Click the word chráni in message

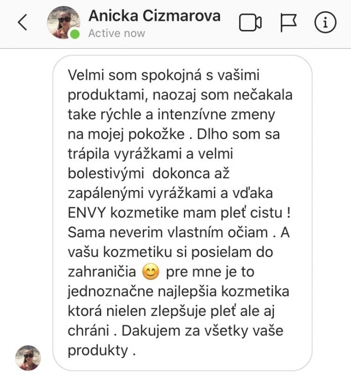click(x=88, y=331)
